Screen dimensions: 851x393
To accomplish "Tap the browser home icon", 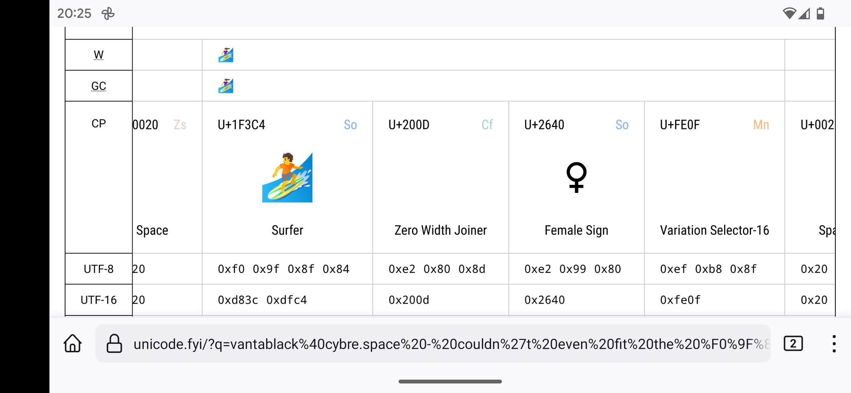I will [x=73, y=344].
